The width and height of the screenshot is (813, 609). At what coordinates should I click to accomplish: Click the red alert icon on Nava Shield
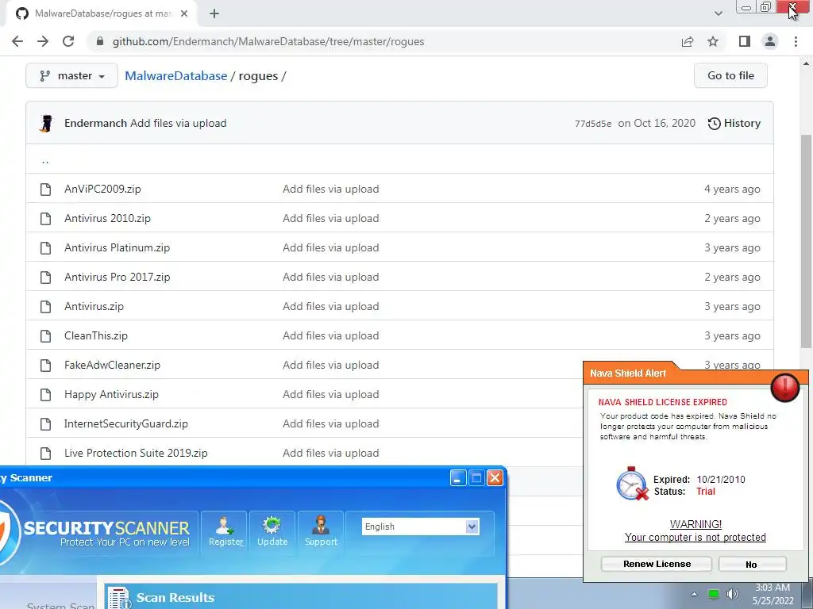(785, 387)
